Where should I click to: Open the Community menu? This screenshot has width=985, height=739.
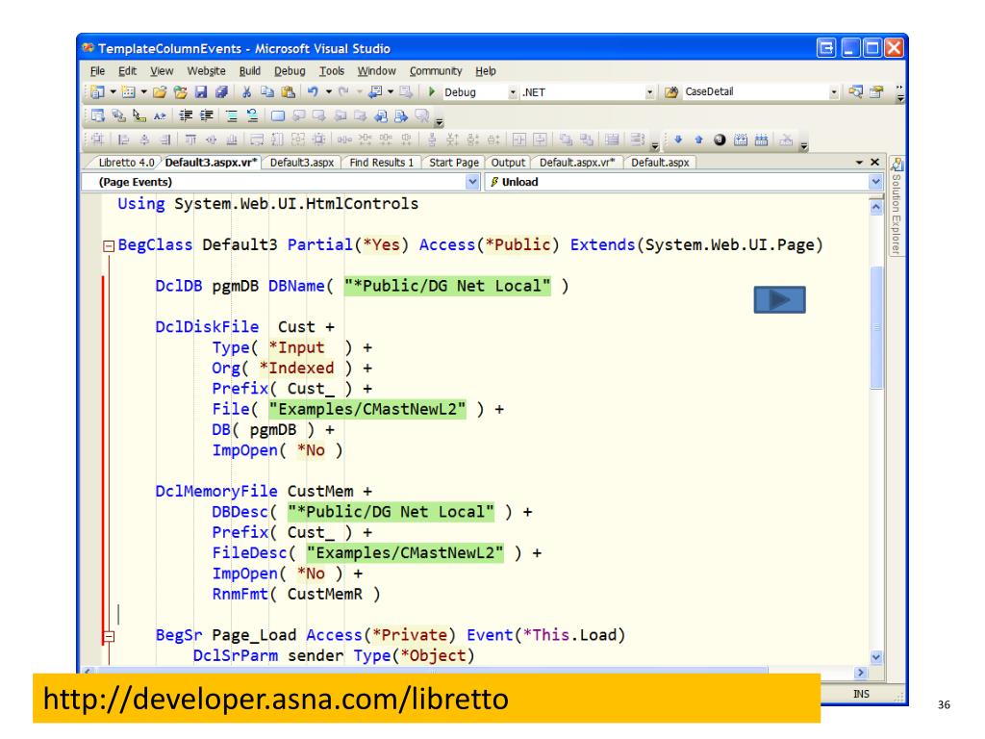(x=436, y=71)
